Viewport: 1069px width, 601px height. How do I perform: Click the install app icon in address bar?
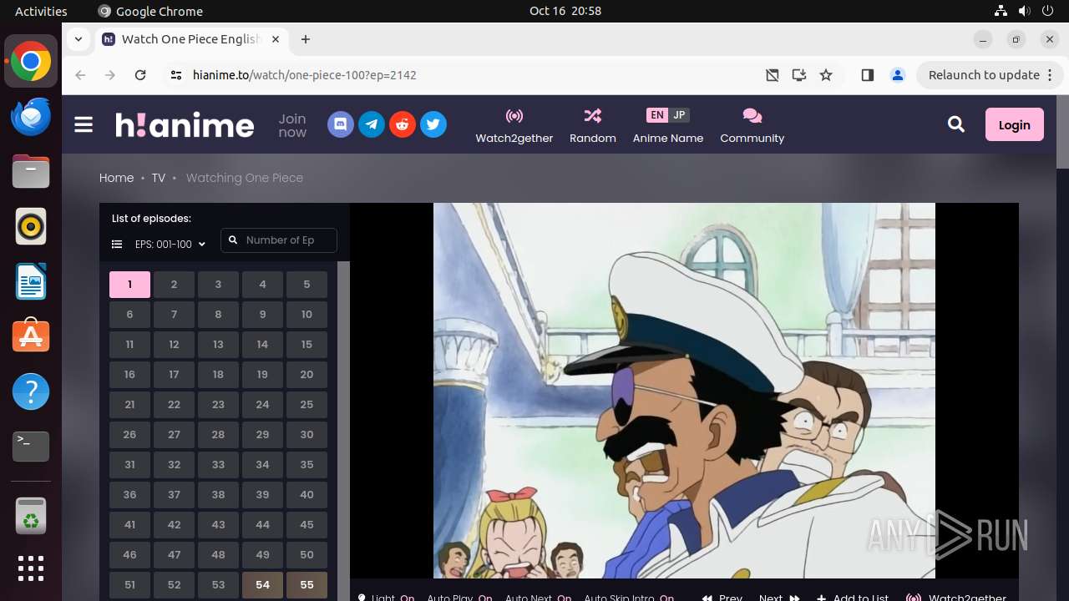[x=799, y=75]
